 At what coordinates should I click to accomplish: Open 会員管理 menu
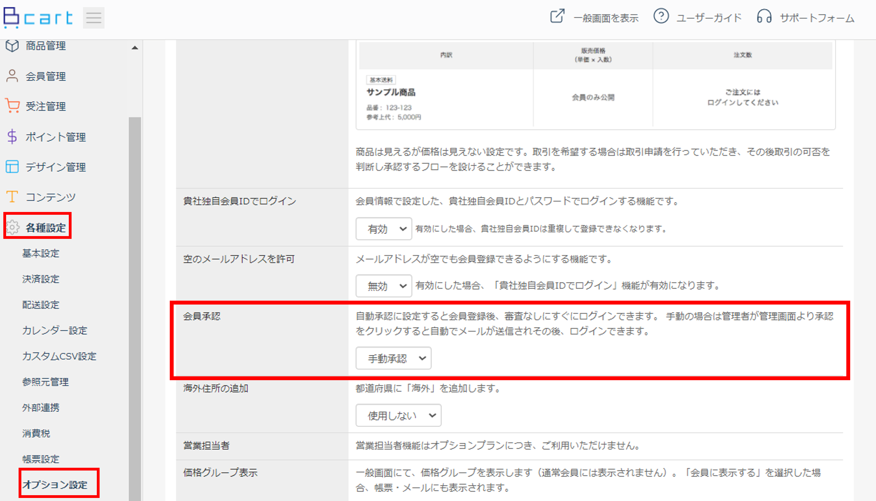click(46, 76)
